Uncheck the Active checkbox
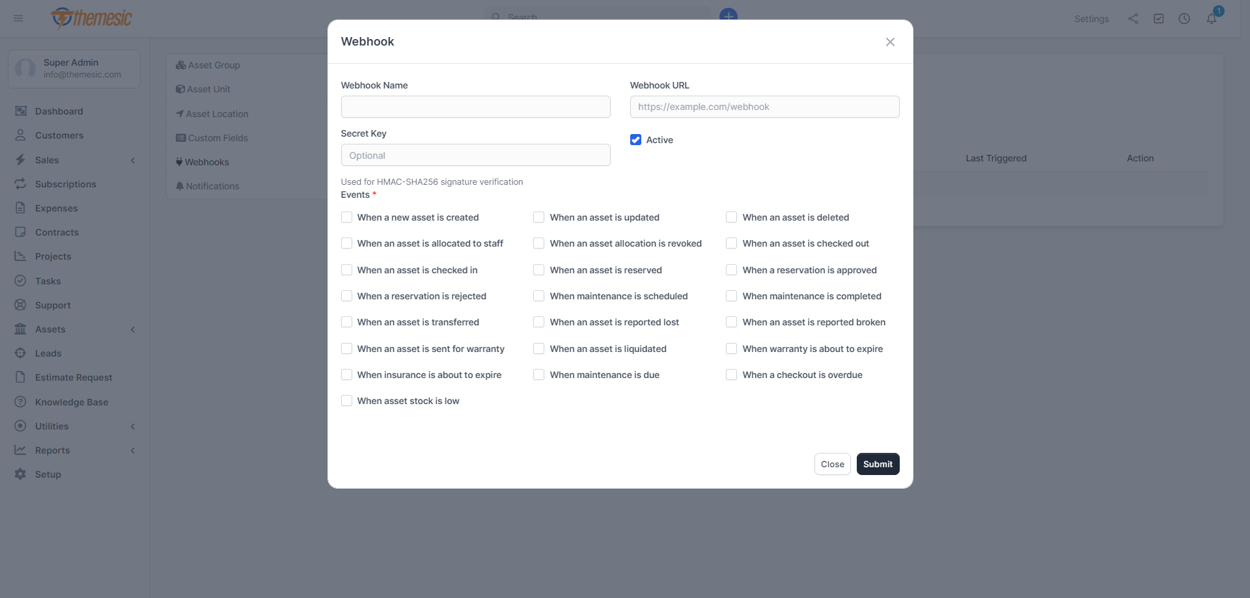 pyautogui.click(x=635, y=140)
